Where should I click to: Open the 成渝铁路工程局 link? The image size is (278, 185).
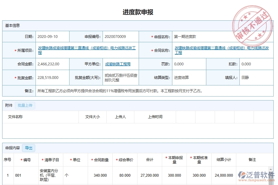point(118,64)
